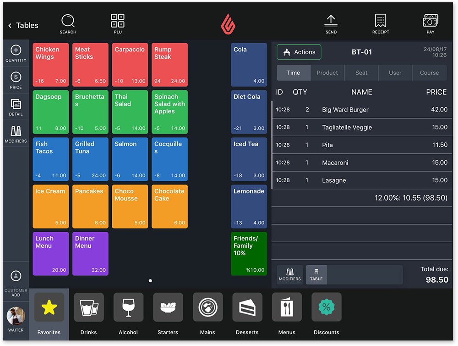
Task: Select the Quantity tool in the sidebar
Action: (16, 53)
